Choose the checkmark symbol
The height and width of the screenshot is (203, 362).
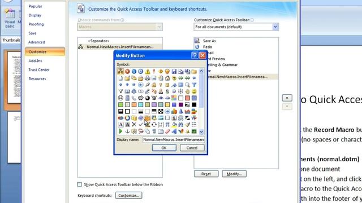click(x=141, y=125)
